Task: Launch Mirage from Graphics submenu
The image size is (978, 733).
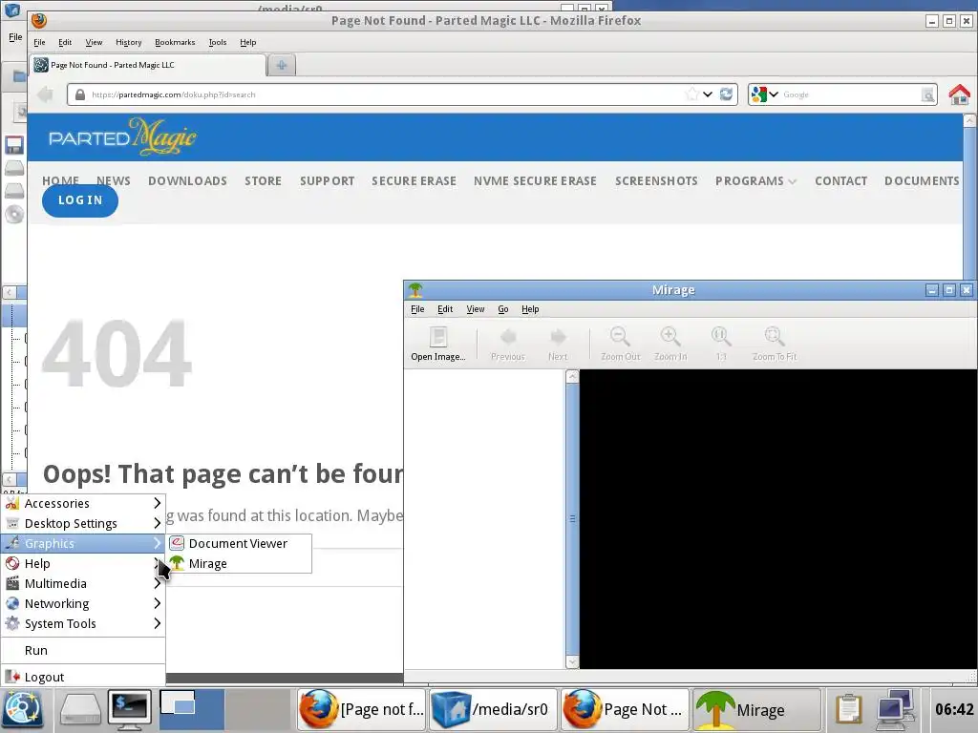Action: click(240, 563)
